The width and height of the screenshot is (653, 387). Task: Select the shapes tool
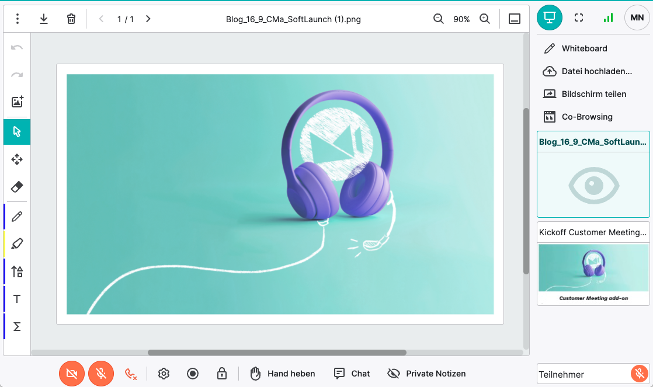coord(17,272)
